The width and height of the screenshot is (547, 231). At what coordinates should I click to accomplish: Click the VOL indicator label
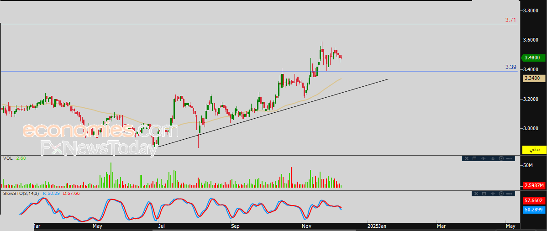pos(8,158)
